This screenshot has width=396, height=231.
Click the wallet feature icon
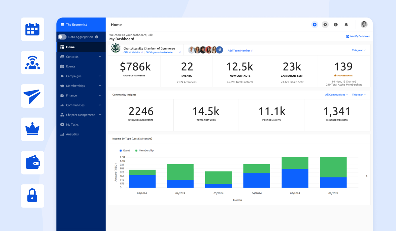click(x=32, y=163)
